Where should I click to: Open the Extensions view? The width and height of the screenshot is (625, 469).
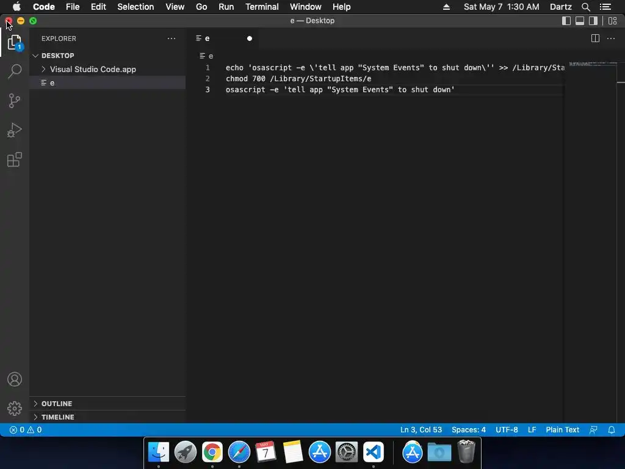[15, 159]
